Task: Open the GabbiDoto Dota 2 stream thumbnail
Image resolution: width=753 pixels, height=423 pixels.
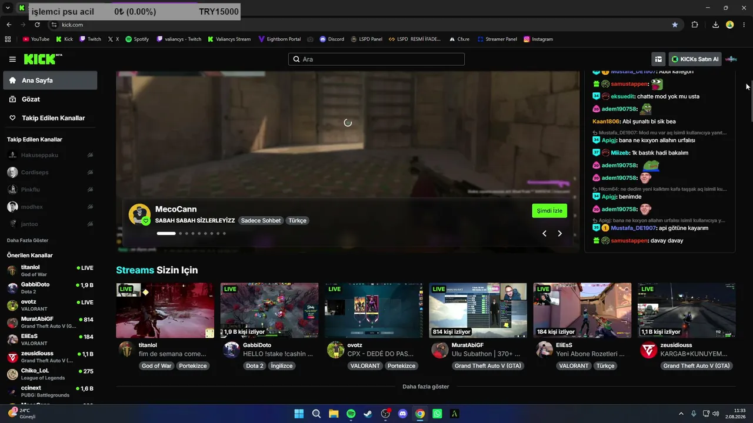Action: pos(269,310)
